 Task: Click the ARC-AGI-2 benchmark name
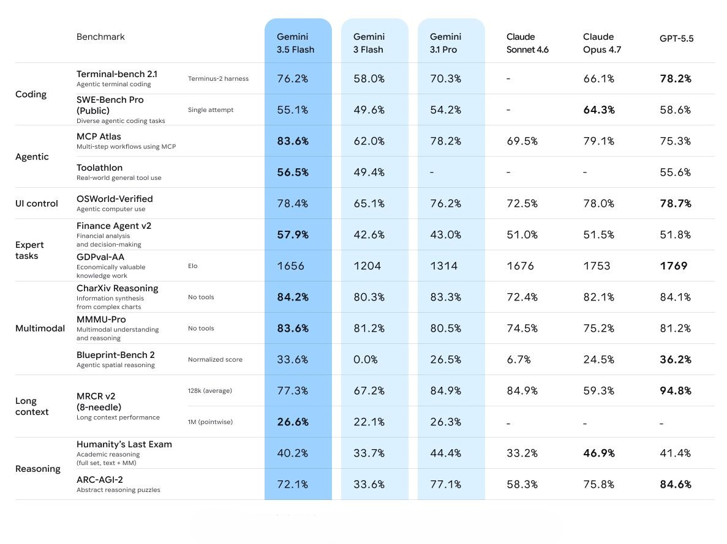click(x=100, y=480)
